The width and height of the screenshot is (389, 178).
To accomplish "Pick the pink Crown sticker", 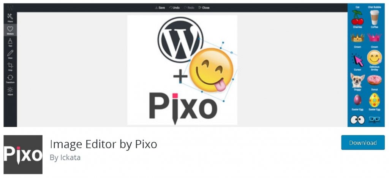I will coord(374,40).
